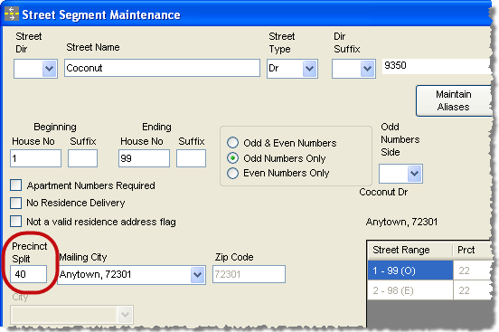Click the Beginning House No field
The height and width of the screenshot is (332, 499).
(x=35, y=158)
